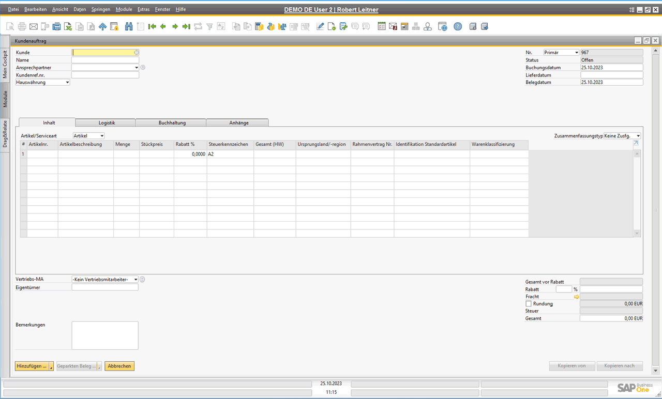
Task: Open the Artikel/Serviceart dropdown
Action: coord(102,136)
